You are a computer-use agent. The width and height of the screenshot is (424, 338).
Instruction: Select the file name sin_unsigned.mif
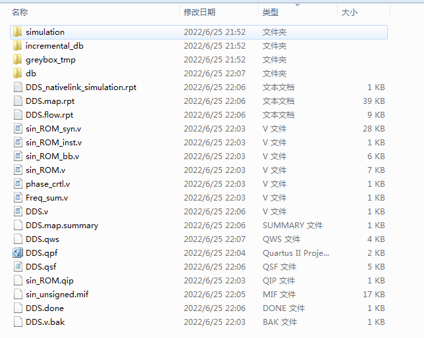click(x=57, y=295)
